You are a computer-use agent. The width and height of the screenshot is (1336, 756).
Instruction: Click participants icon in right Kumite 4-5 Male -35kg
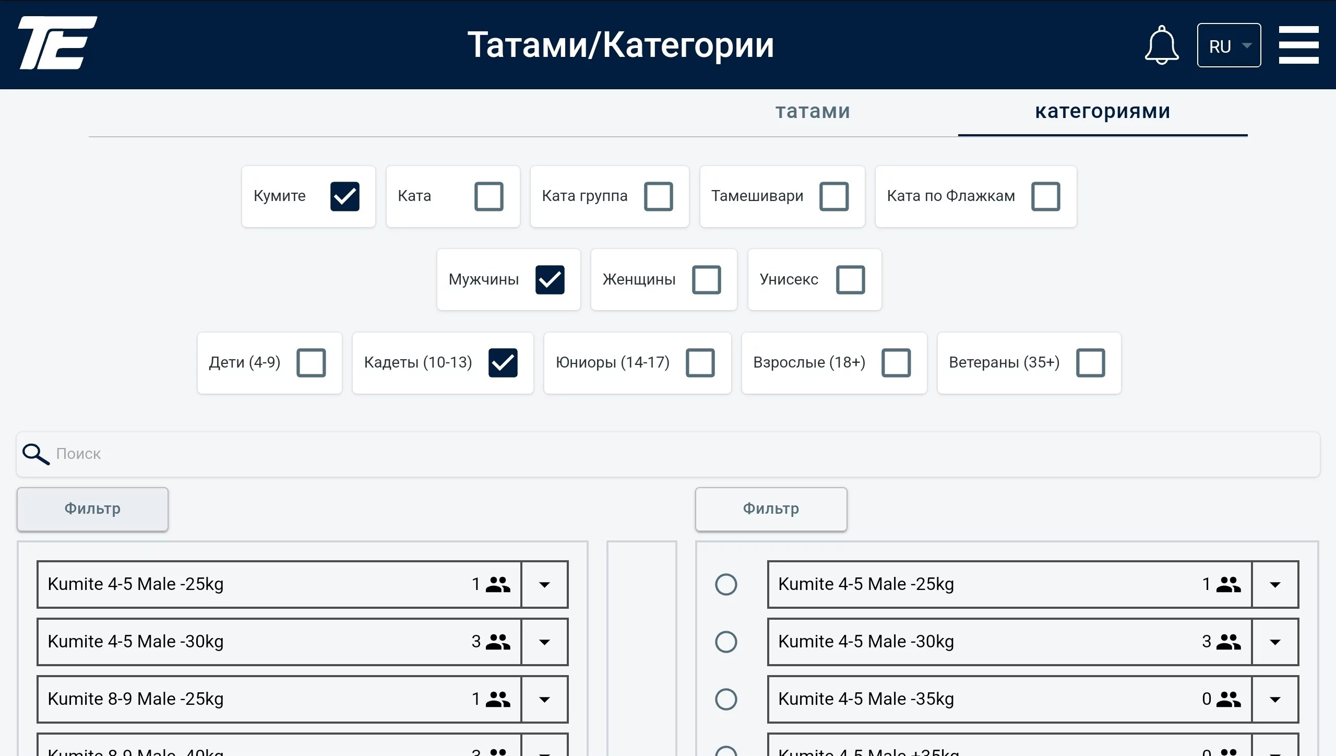(x=1228, y=699)
